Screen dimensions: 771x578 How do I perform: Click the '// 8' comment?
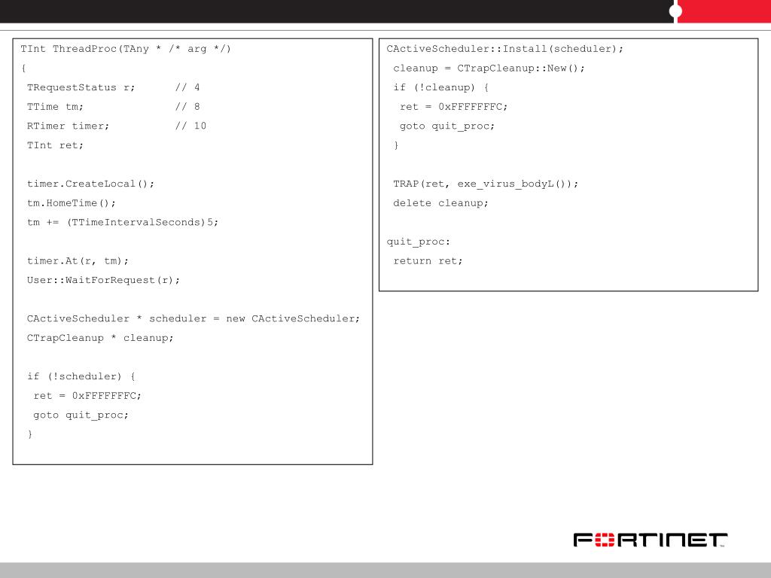(x=187, y=107)
